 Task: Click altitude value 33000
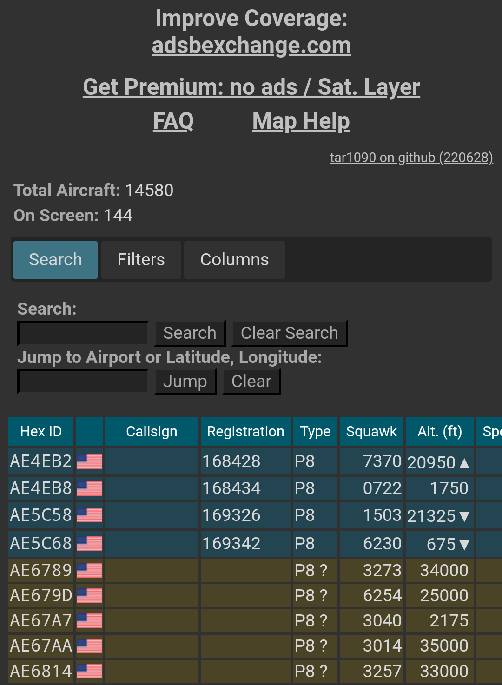444,671
